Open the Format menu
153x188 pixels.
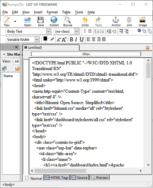pos(52,12)
